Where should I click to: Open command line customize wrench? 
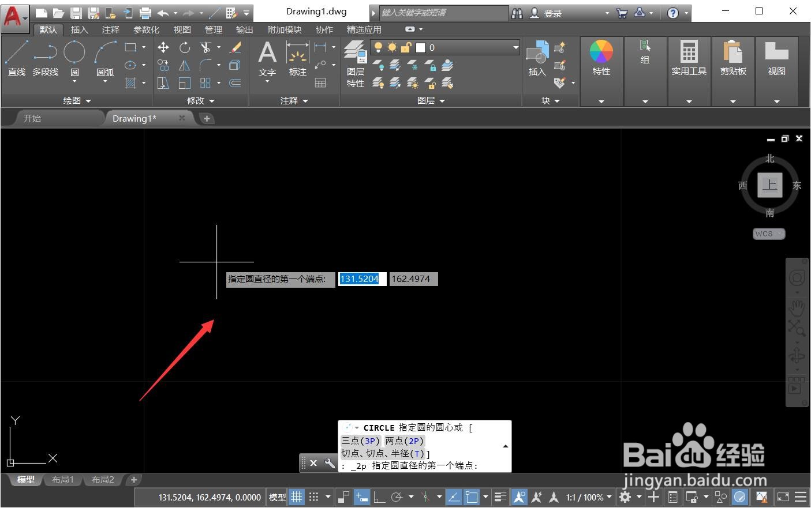[330, 463]
